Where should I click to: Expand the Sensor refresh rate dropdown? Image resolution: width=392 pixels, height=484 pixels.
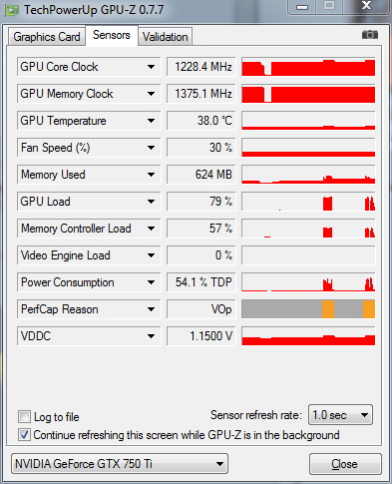click(x=341, y=415)
